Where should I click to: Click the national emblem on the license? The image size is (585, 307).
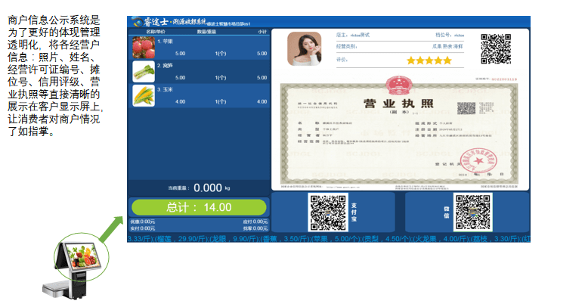[x=398, y=85]
